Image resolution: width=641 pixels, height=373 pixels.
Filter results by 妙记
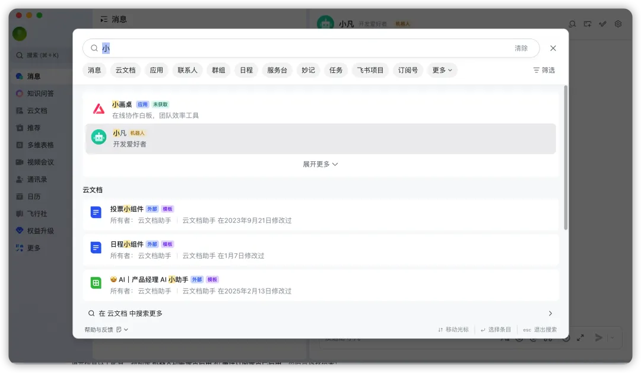click(308, 70)
